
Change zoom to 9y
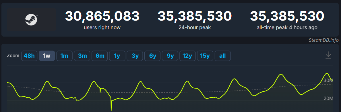pyautogui.click(x=170, y=56)
